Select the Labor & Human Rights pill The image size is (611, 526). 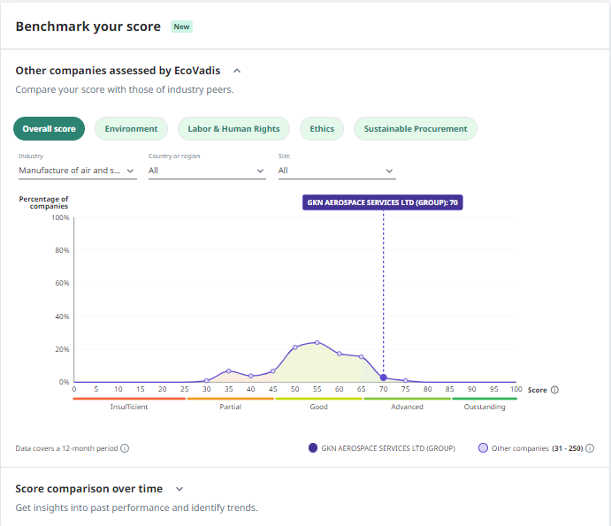coord(233,128)
